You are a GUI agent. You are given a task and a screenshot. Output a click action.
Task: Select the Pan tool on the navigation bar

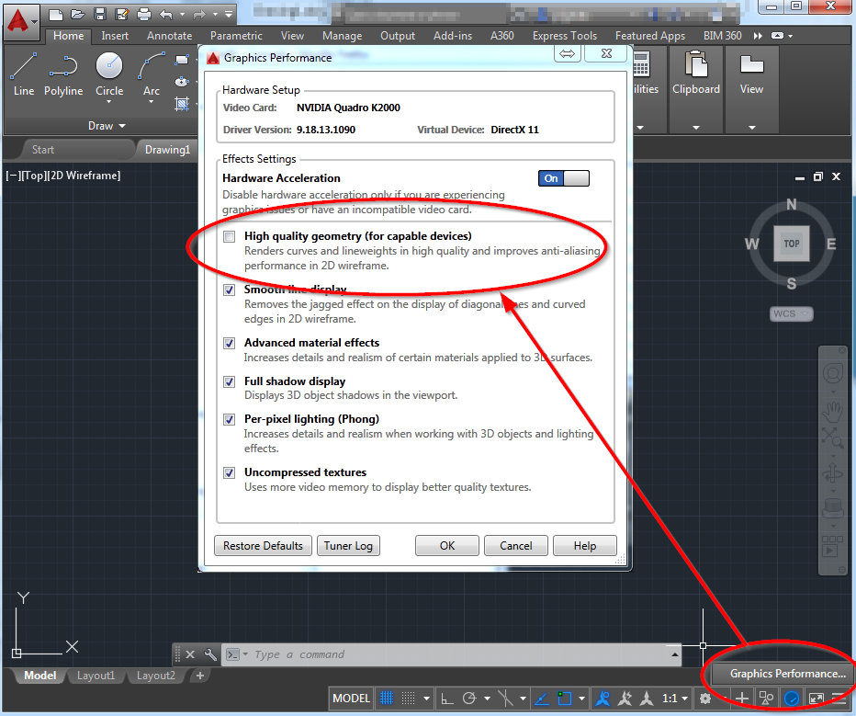tap(833, 411)
